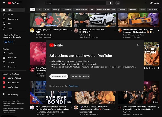Select the All filter chip
The width and height of the screenshot is (162, 117).
(32, 9)
